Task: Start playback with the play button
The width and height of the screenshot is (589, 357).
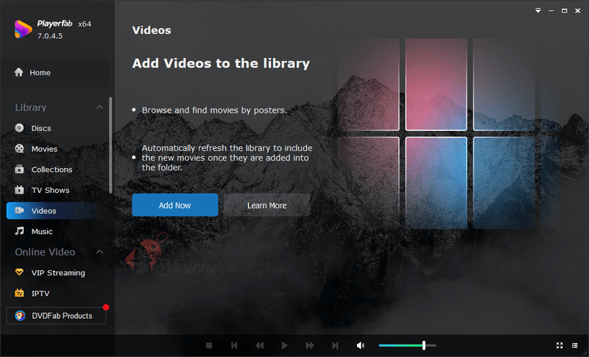Action: coord(284,345)
